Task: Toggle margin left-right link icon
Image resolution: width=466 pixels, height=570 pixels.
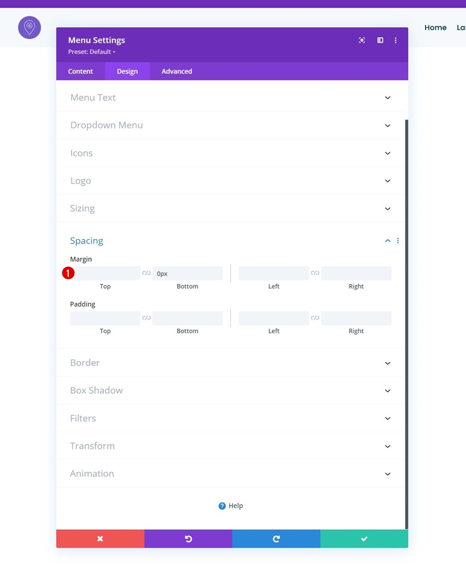Action: coord(315,273)
